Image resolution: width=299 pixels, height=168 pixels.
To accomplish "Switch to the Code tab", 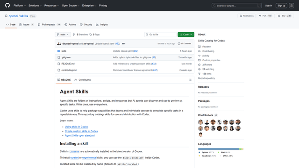I will (x=11, y=25).
